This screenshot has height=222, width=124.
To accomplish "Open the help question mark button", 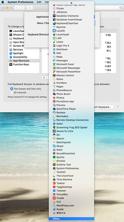I will coord(117,107).
